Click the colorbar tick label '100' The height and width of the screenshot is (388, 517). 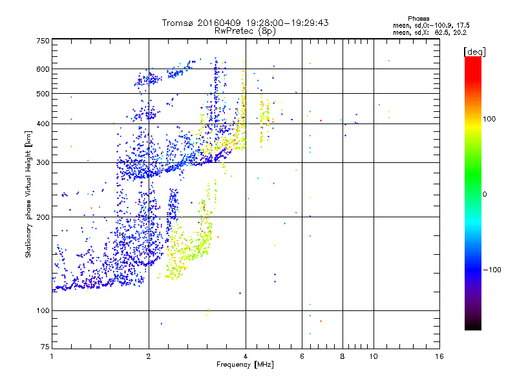[489, 119]
